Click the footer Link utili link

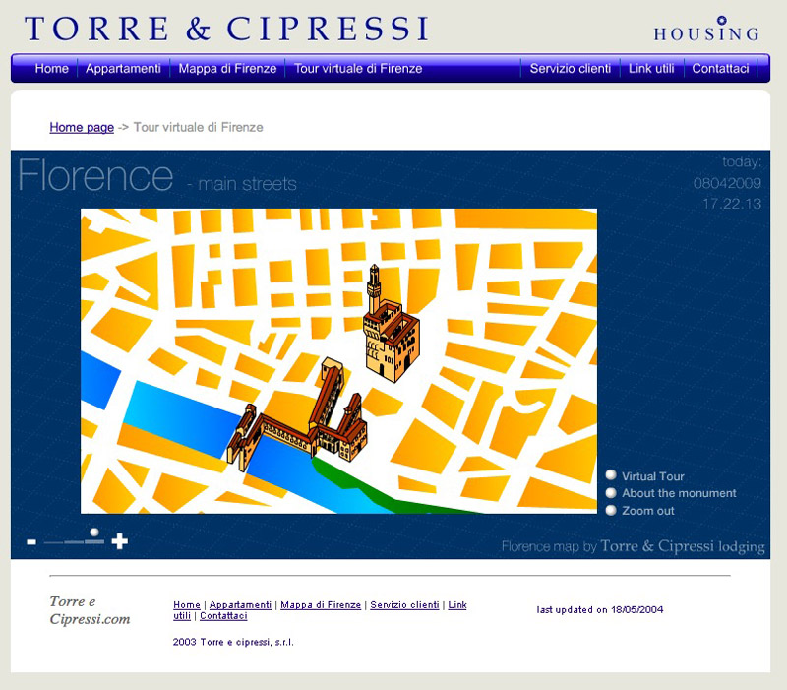(x=457, y=605)
